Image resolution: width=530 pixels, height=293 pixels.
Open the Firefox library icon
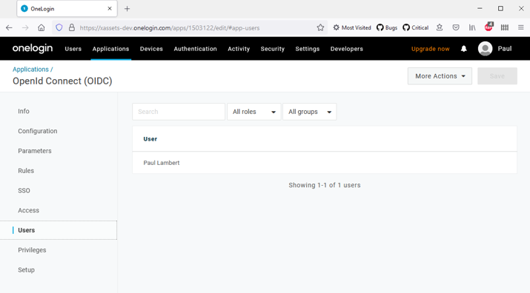point(472,27)
